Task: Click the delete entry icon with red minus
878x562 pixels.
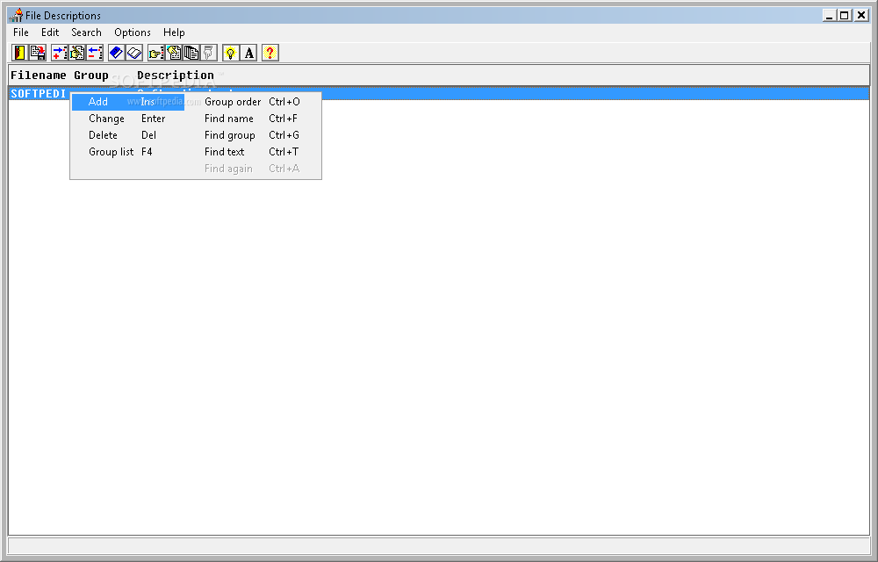Action: click(x=94, y=53)
